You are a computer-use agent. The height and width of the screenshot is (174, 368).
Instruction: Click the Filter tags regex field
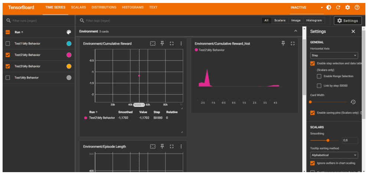point(171,21)
